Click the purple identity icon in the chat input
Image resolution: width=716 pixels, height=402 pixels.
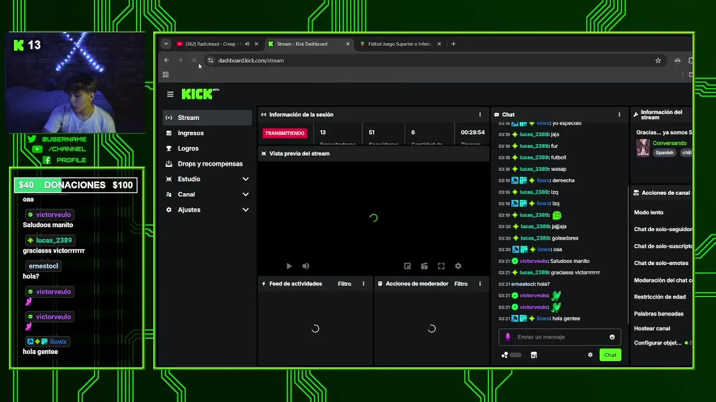508,337
